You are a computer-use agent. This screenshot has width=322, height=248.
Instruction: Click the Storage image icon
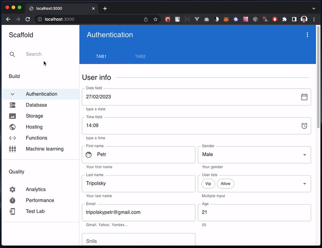[x=12, y=116]
